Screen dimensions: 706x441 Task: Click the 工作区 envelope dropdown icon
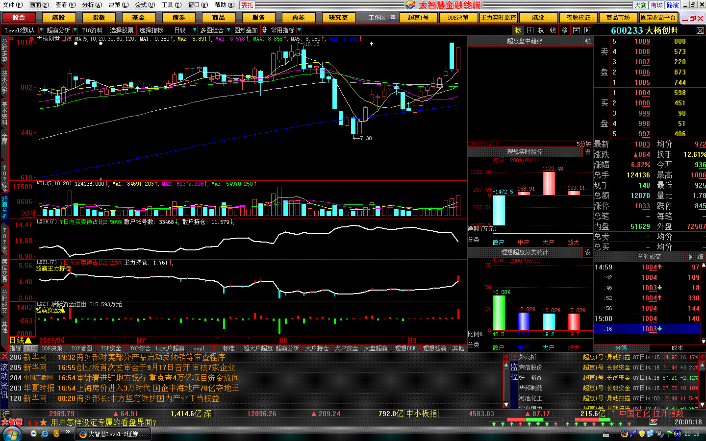coord(393,17)
